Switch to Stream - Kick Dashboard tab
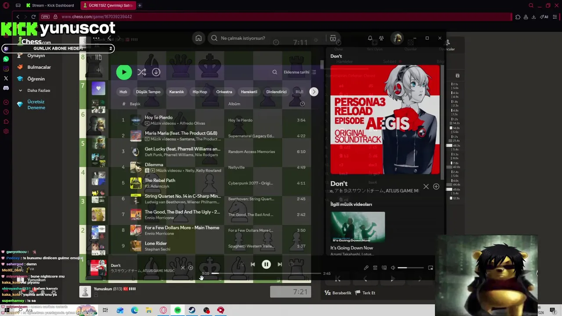 click(50, 5)
